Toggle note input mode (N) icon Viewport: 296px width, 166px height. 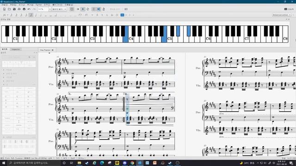[4, 15]
